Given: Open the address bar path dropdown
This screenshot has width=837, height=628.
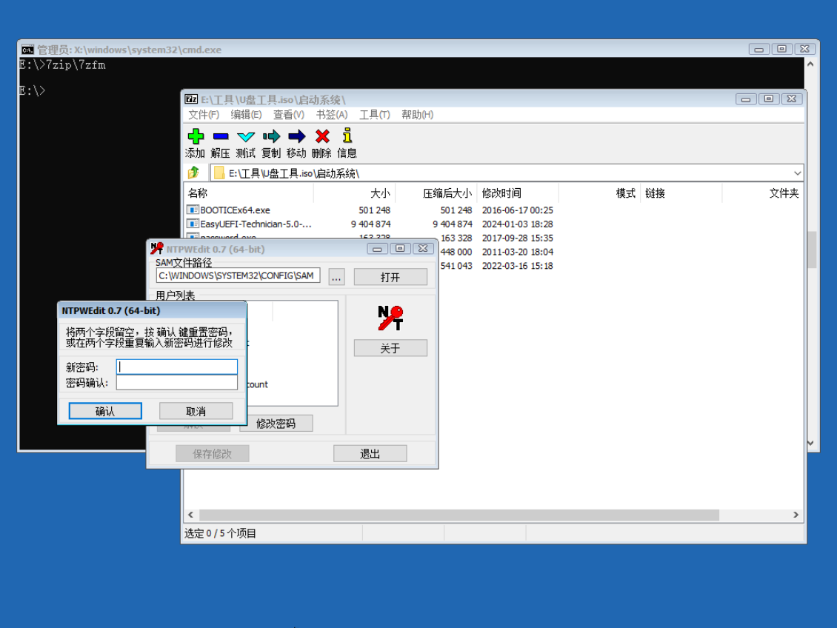Looking at the screenshot, I should pyautogui.click(x=798, y=172).
